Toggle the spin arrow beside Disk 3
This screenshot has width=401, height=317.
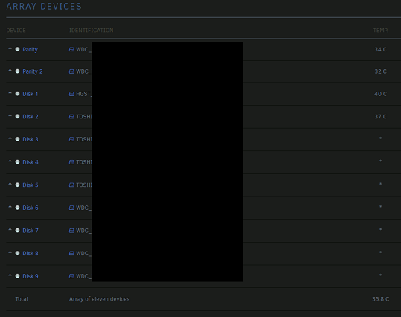[10, 138]
